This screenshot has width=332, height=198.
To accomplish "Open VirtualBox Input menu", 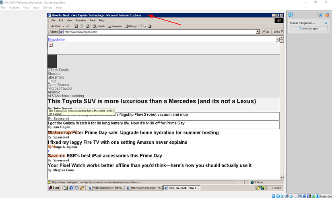I will 36,8.
